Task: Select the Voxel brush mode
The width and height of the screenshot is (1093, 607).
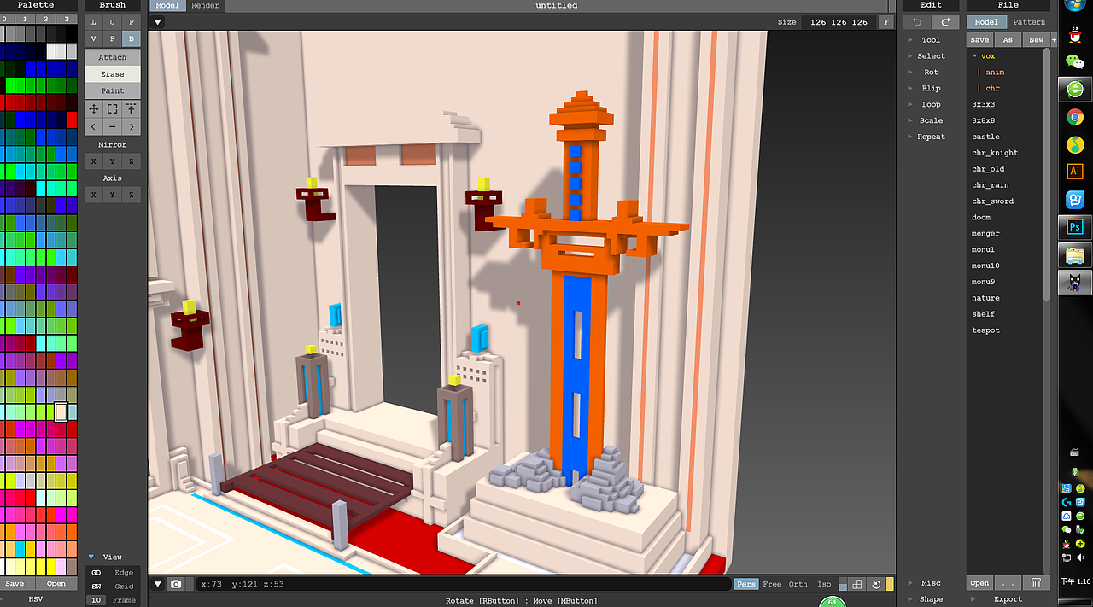Action: (93, 38)
